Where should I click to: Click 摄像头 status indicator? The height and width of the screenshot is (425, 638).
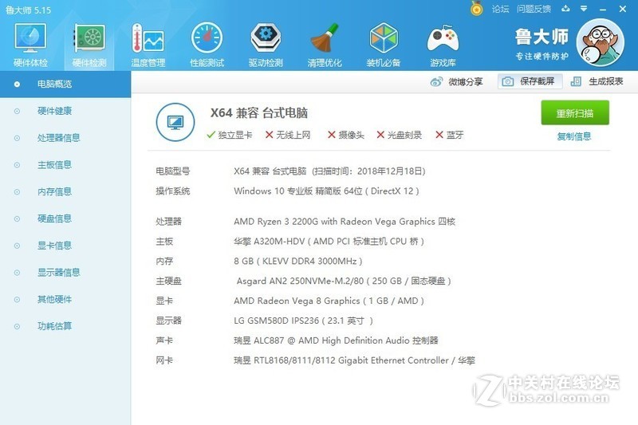346,135
